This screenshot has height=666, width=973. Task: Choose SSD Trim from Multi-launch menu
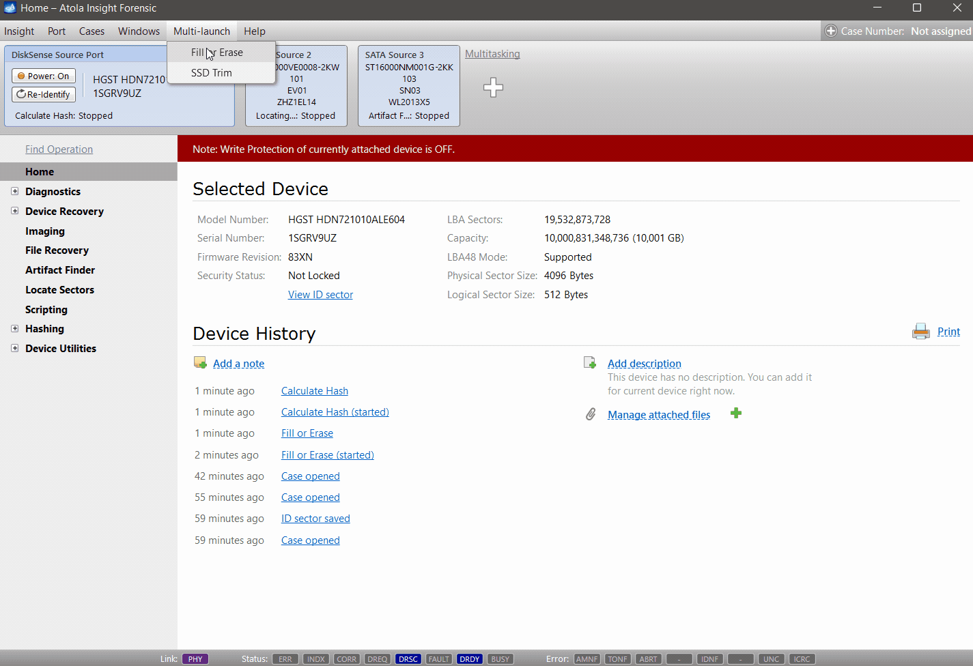[221, 73]
